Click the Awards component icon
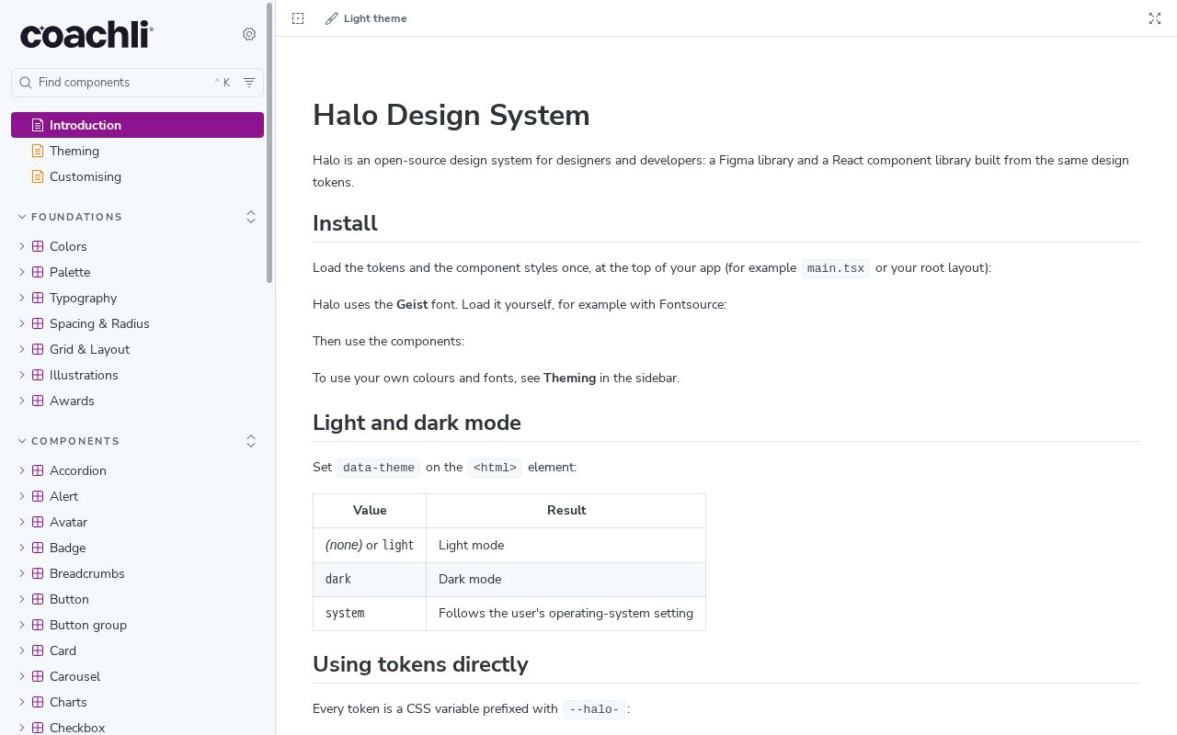Image resolution: width=1177 pixels, height=735 pixels. click(x=38, y=401)
